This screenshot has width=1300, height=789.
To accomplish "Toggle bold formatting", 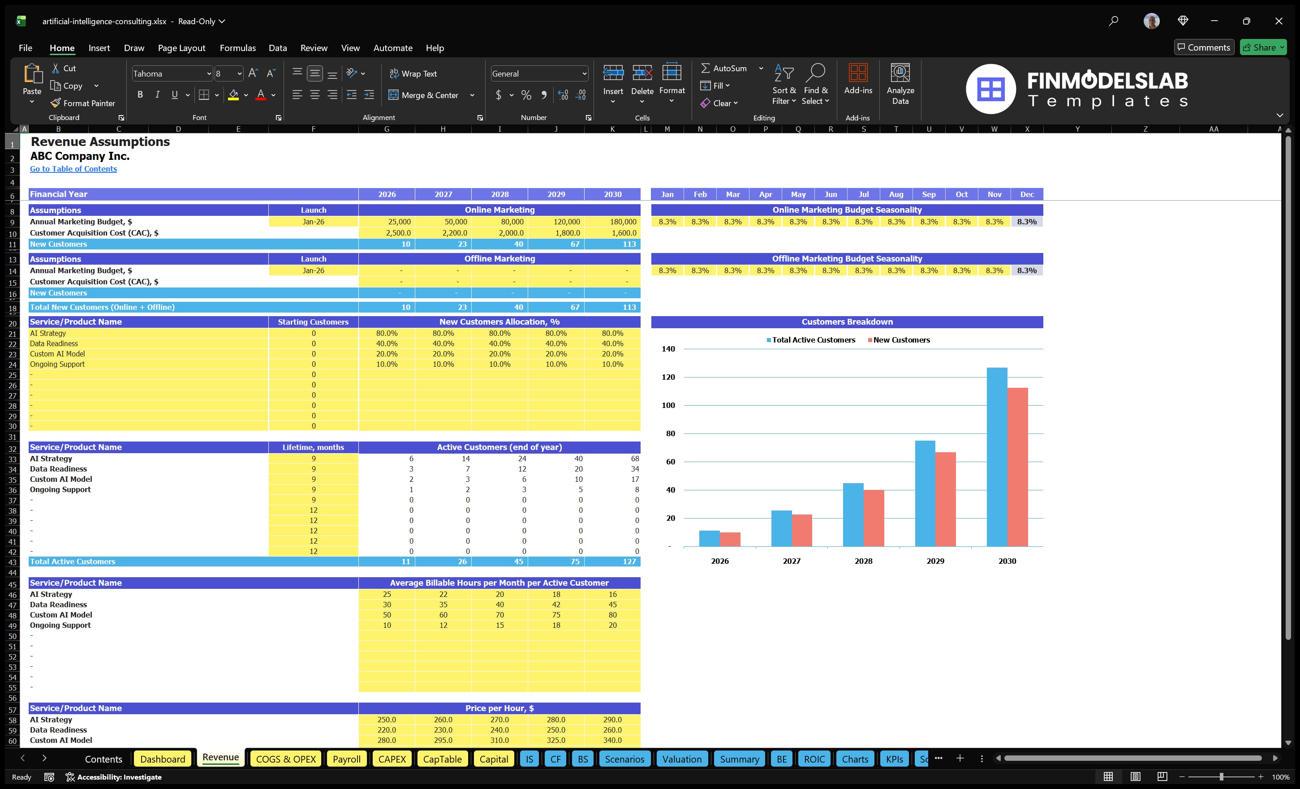I will (x=140, y=94).
